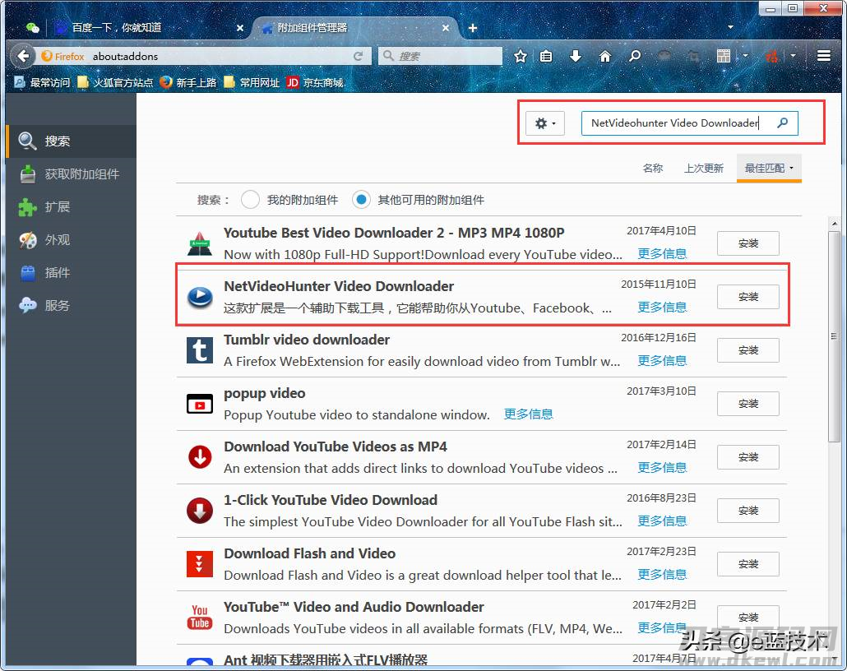Image resolution: width=847 pixels, height=671 pixels.
Task: Open 更多信息 for Download Flash and Video
Action: tap(662, 575)
